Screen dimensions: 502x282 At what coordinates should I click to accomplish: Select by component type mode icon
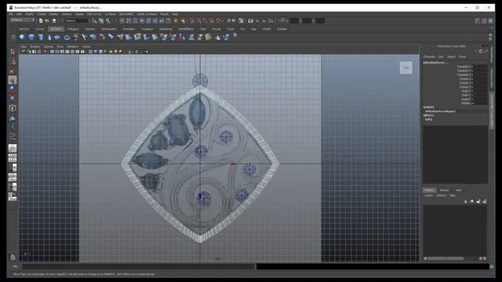[x=108, y=21]
